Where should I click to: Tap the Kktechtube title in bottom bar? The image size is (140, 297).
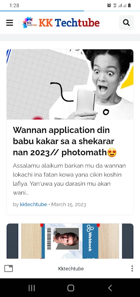pos(71,268)
